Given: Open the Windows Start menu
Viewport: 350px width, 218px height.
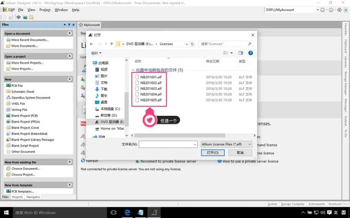Looking at the screenshot, I should (6, 213).
